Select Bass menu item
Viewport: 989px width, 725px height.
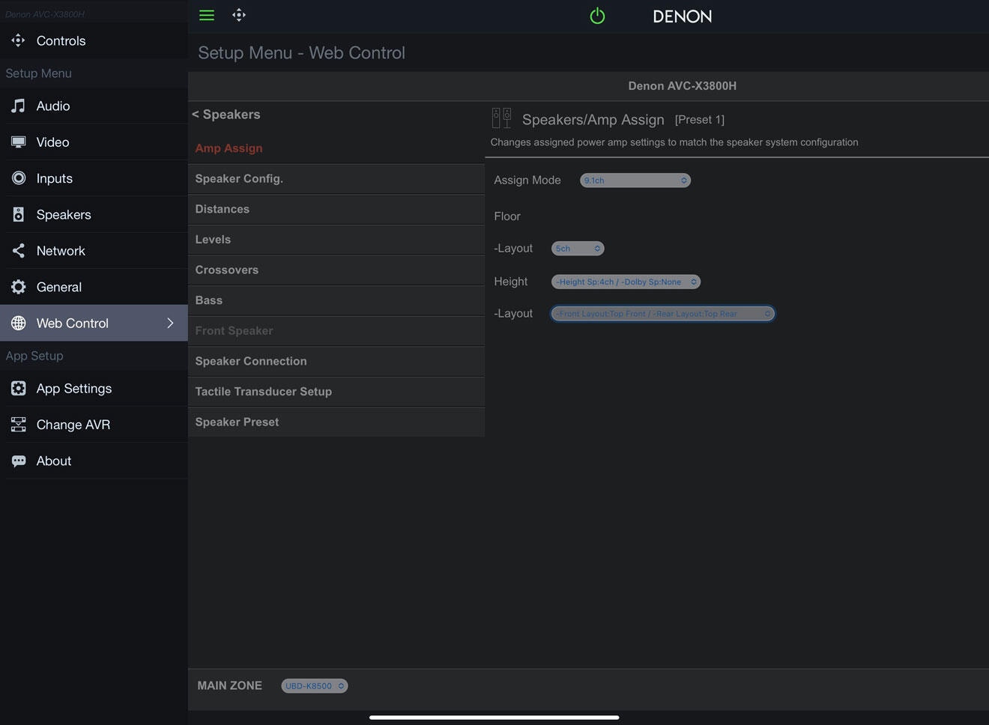(x=336, y=300)
